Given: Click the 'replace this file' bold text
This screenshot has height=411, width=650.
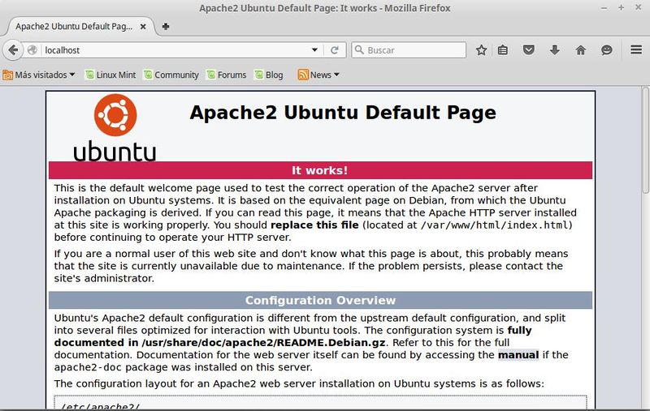Looking at the screenshot, I should [314, 225].
